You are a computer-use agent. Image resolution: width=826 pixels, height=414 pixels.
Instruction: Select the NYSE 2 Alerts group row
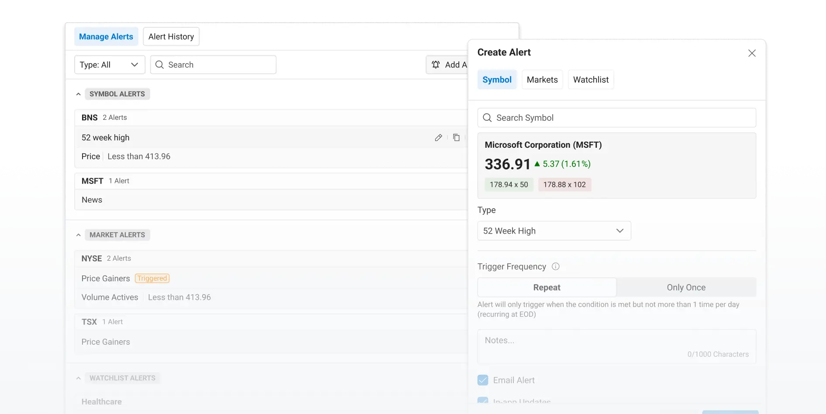tap(271, 258)
